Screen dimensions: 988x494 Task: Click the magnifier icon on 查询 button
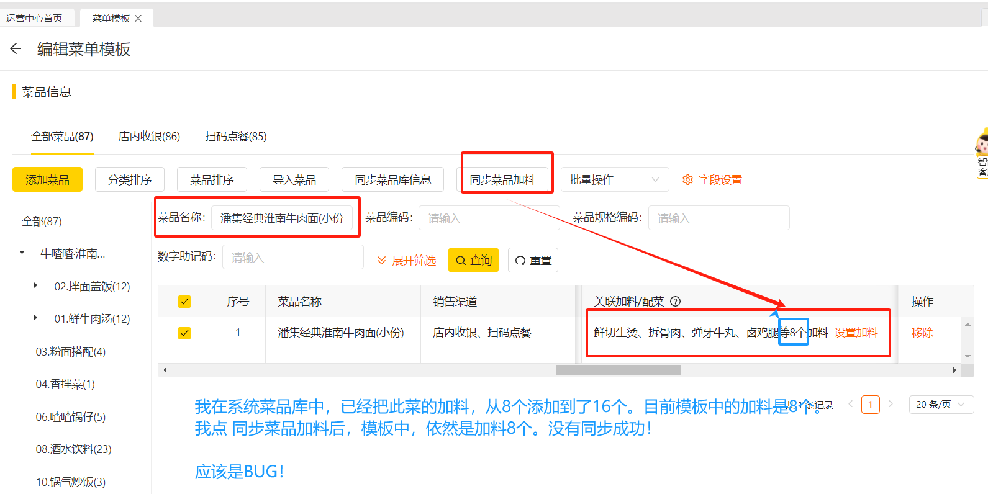tap(461, 261)
